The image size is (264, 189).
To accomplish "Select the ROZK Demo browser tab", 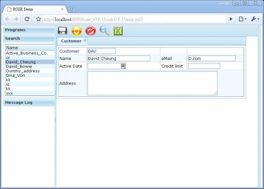I will pos(35,9).
